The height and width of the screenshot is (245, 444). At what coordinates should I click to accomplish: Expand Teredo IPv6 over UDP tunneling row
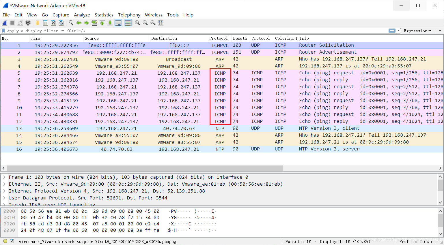[4, 204]
